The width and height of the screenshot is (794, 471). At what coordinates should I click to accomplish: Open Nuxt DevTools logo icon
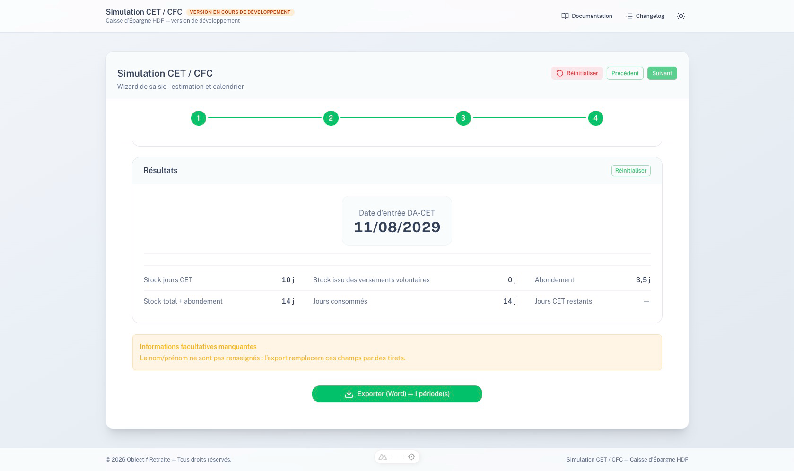point(383,457)
